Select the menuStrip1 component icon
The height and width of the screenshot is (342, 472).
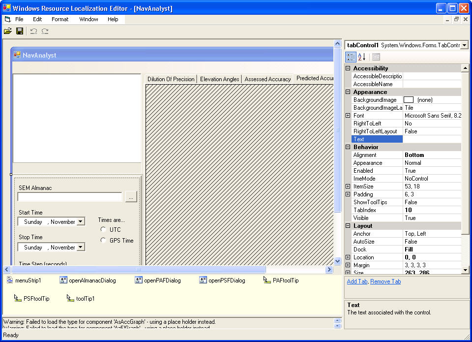tap(10, 280)
